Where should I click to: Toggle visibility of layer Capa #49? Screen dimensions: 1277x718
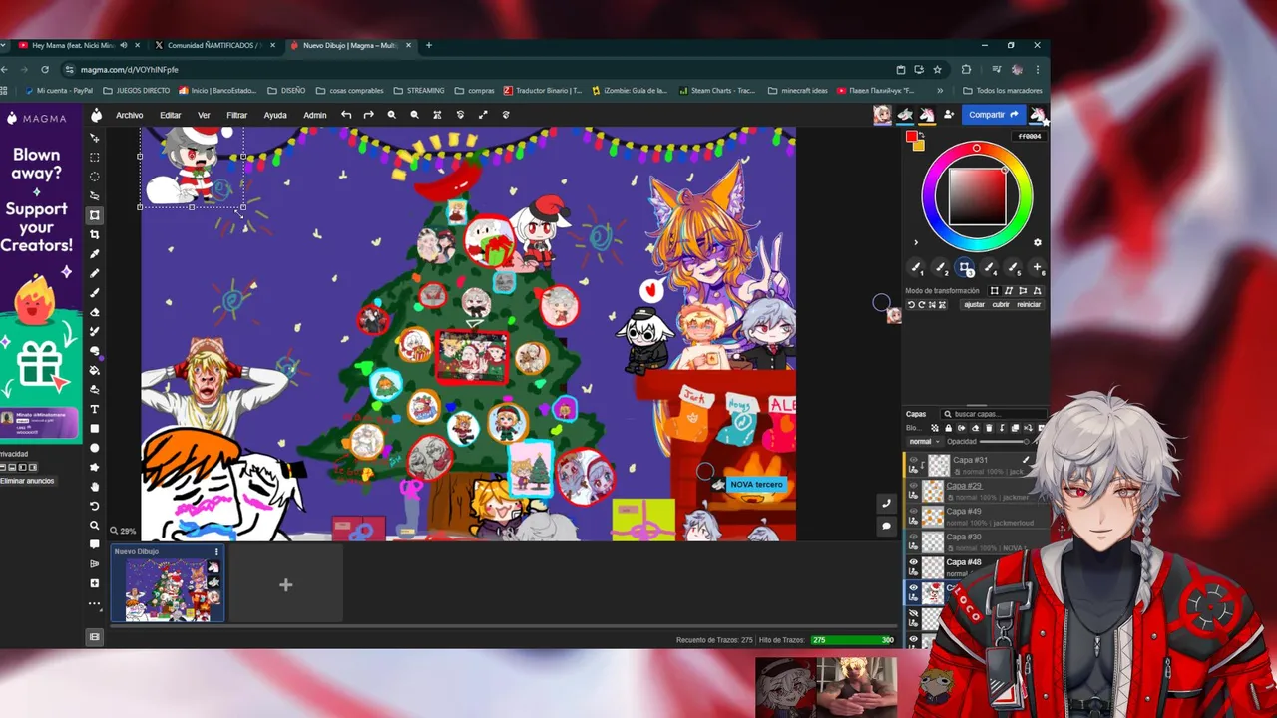click(913, 511)
